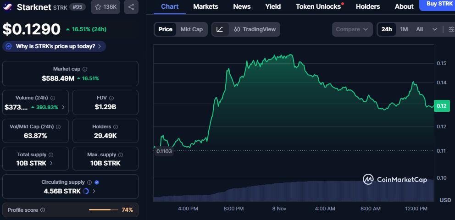Open chart settings sliders icon

click(x=451, y=29)
